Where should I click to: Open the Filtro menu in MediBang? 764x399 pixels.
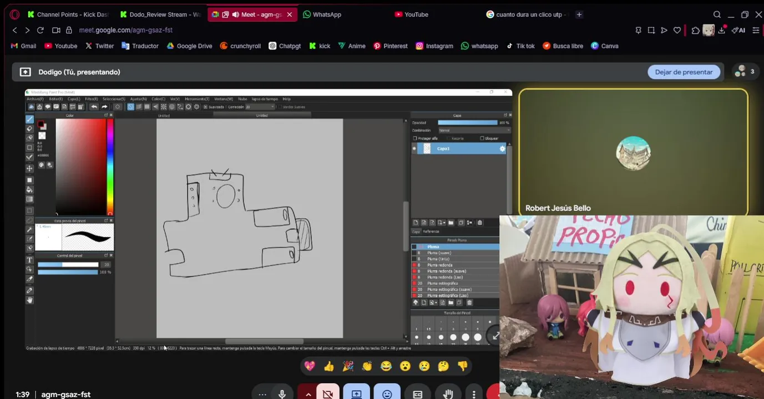pos(92,99)
